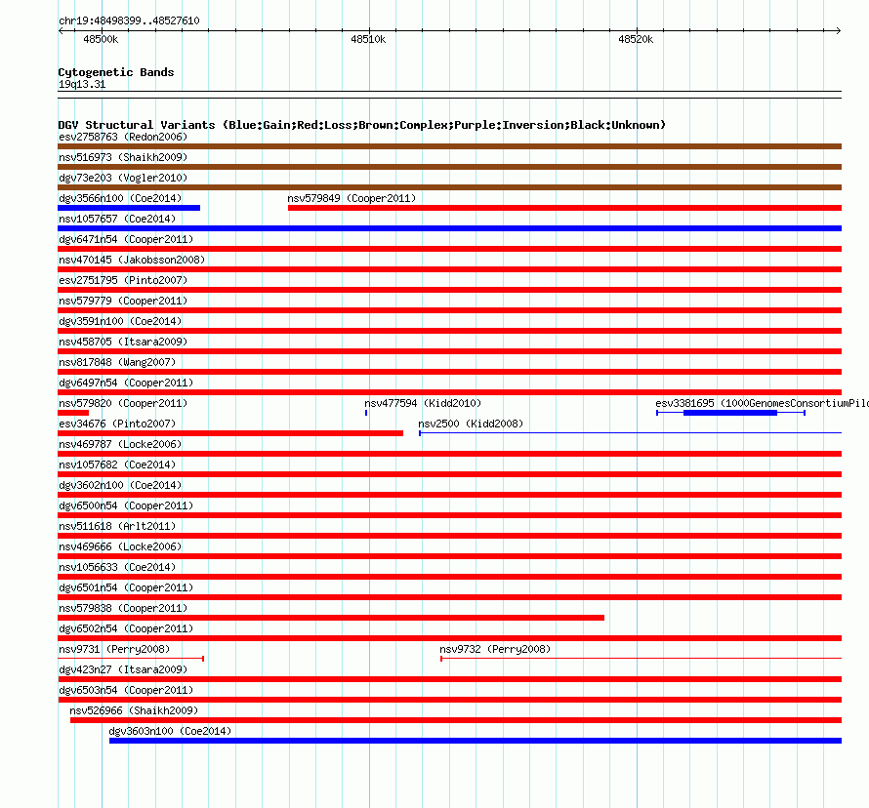Click dgv423n27 (Itsara2009) label
The height and width of the screenshot is (808, 869).
[x=123, y=669]
